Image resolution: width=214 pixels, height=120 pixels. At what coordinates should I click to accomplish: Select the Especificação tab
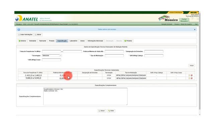point(62,41)
